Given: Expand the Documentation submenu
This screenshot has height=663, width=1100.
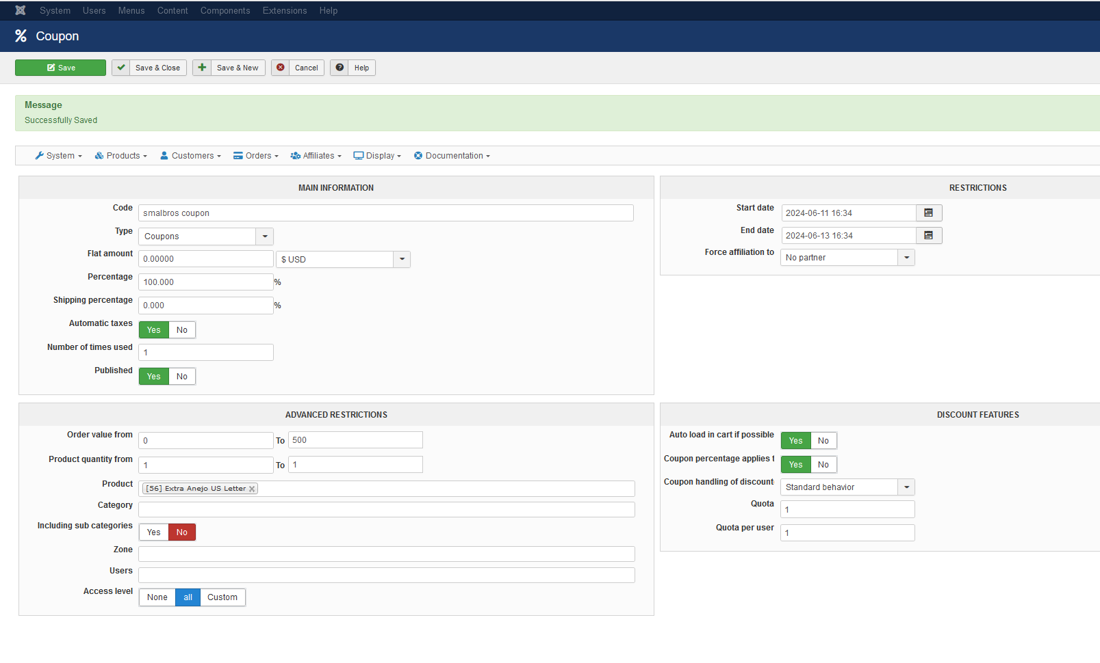Looking at the screenshot, I should (452, 156).
